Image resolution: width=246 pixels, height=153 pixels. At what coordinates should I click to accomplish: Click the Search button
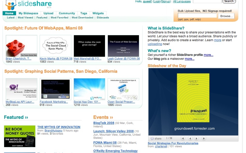pos(229,1)
